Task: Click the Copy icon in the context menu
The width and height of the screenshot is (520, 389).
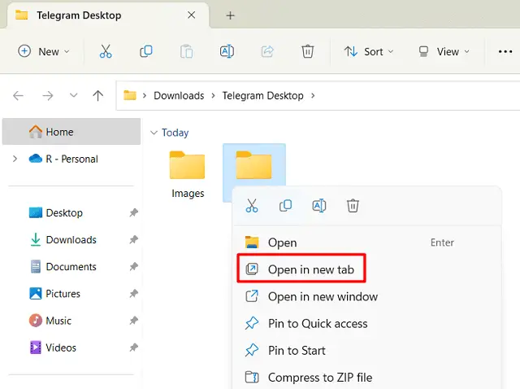Action: [x=285, y=206]
